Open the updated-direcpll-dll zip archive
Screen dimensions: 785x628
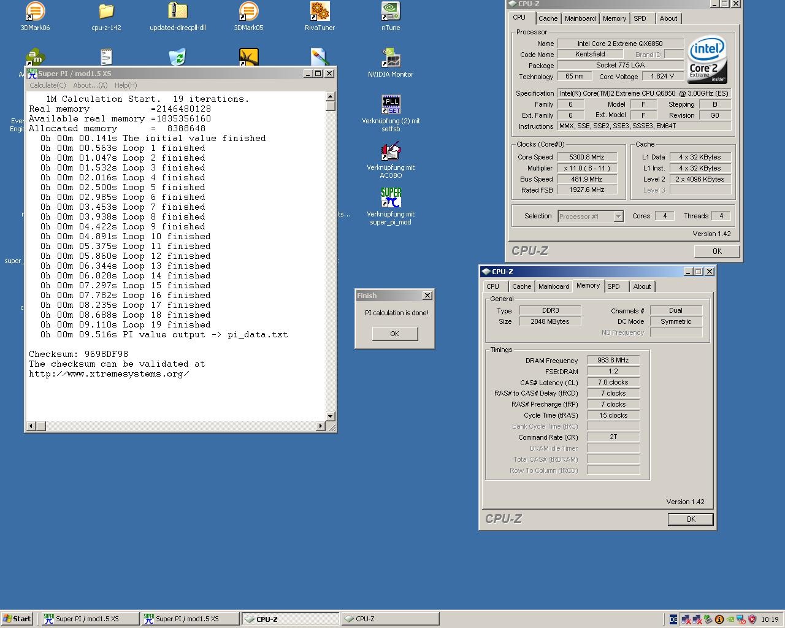pyautogui.click(x=177, y=17)
